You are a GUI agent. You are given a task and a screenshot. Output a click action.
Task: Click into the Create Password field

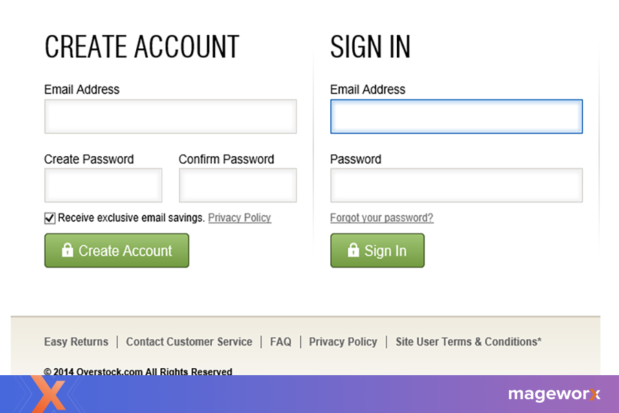click(x=103, y=186)
